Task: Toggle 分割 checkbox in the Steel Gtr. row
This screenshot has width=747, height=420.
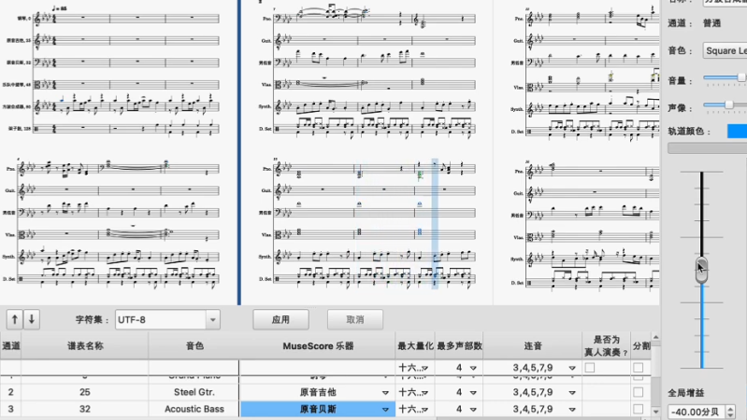Action: pos(638,392)
